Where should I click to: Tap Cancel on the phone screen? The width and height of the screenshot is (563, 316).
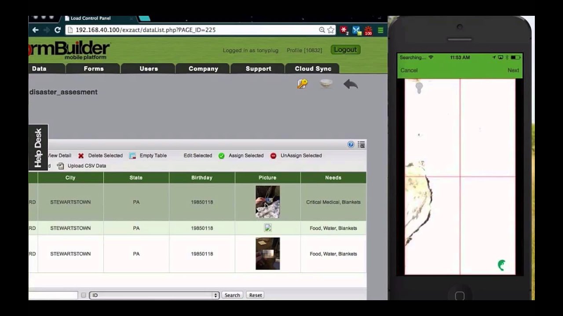click(409, 70)
